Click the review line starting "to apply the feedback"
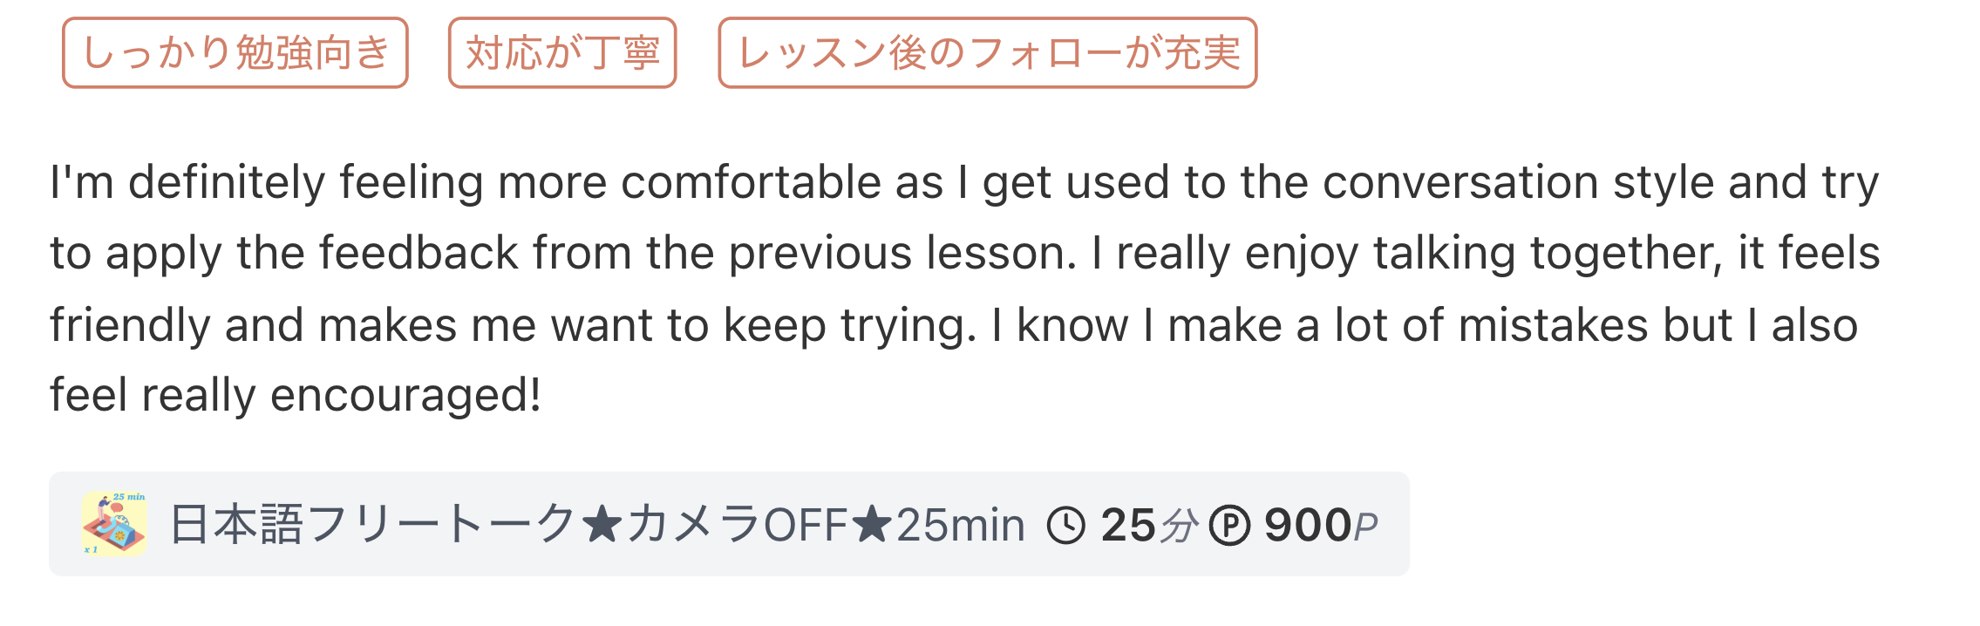1980x626 pixels. tap(963, 254)
